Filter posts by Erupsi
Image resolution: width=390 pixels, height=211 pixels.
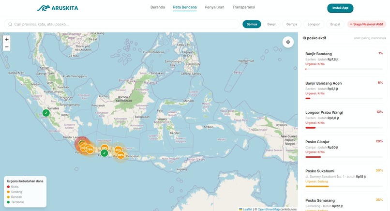point(335,24)
